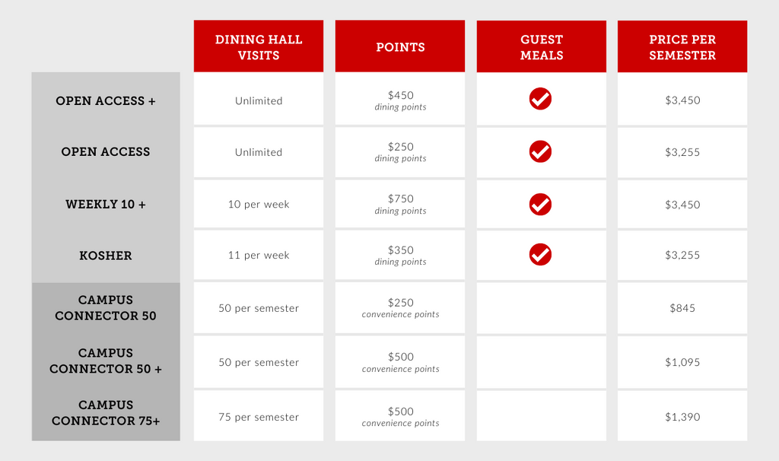Click the 75 per semester cell
Viewport: 779px width, 461px height.
click(259, 417)
